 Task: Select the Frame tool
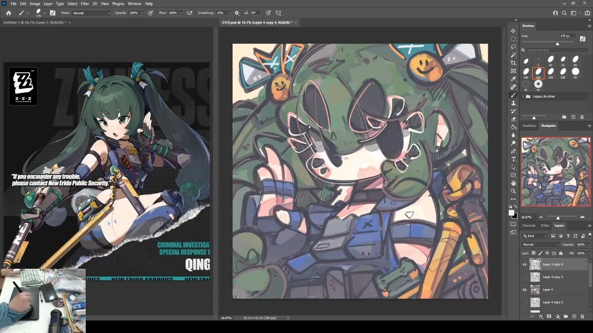(513, 71)
